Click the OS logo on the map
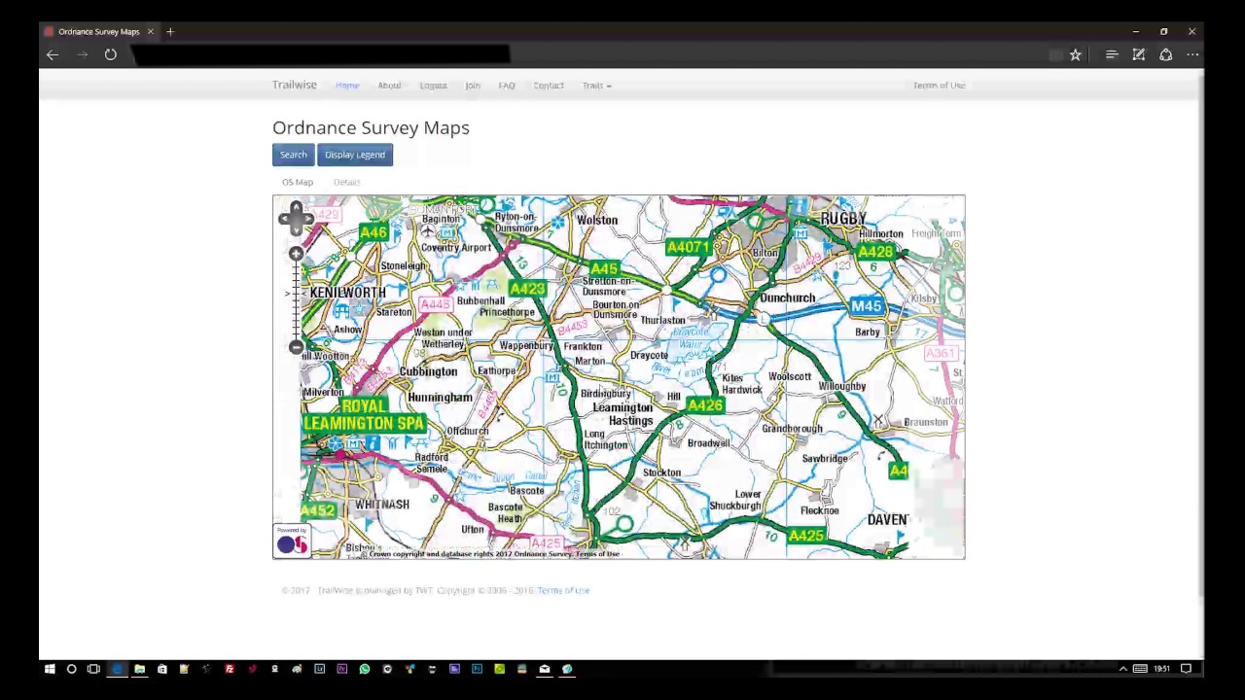The width and height of the screenshot is (1245, 700). pyautogui.click(x=292, y=542)
